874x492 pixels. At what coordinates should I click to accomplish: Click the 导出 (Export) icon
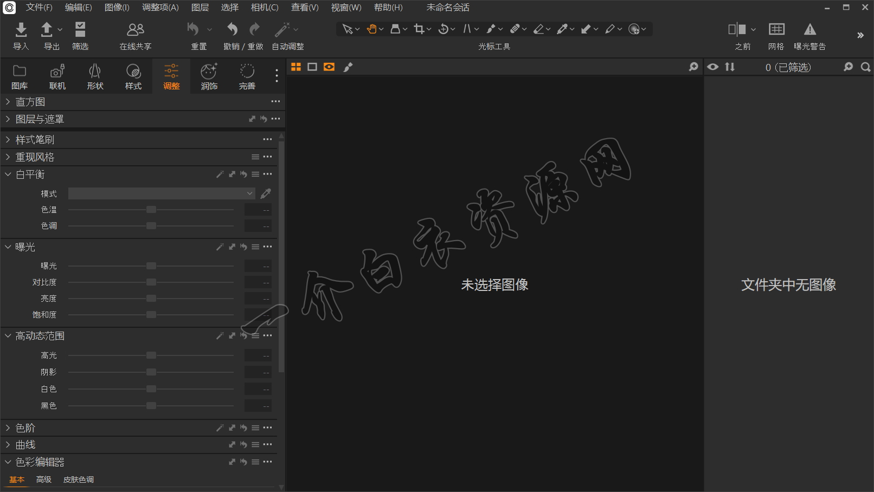(x=47, y=30)
